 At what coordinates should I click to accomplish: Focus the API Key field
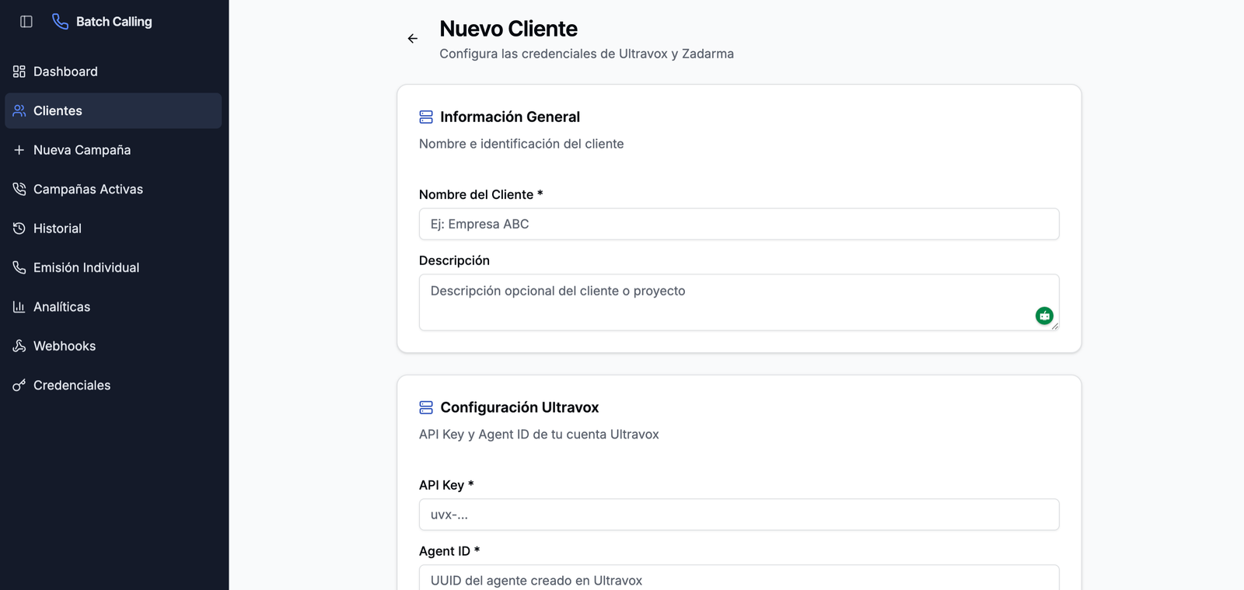tap(739, 515)
